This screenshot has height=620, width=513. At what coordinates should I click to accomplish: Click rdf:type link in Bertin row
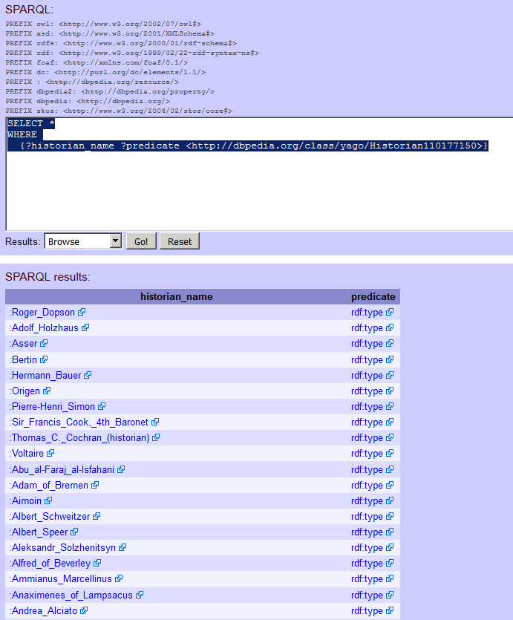click(x=367, y=360)
